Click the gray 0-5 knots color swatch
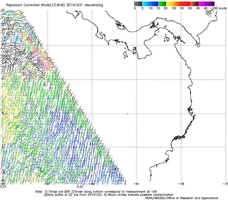Viewport: 228px width, 200px height. 138,4
